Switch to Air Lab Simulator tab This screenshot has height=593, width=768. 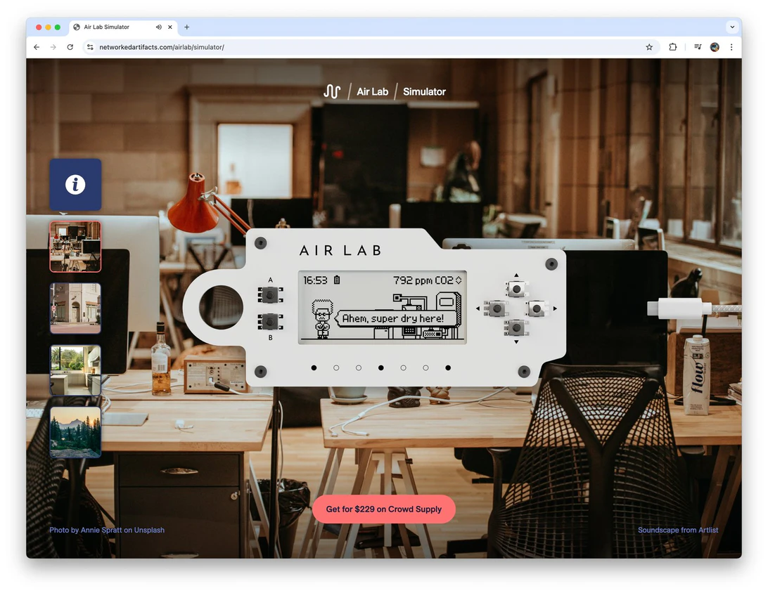coord(124,27)
